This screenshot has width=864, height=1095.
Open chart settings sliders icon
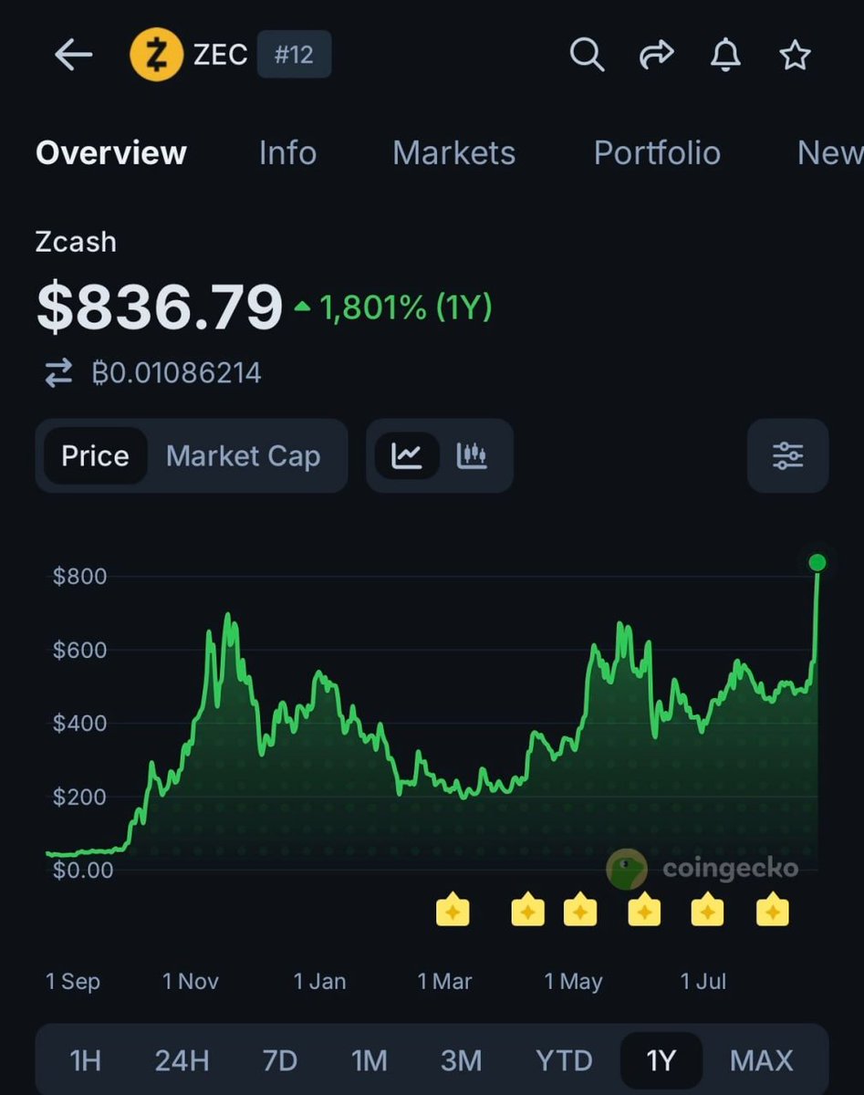pyautogui.click(x=787, y=455)
